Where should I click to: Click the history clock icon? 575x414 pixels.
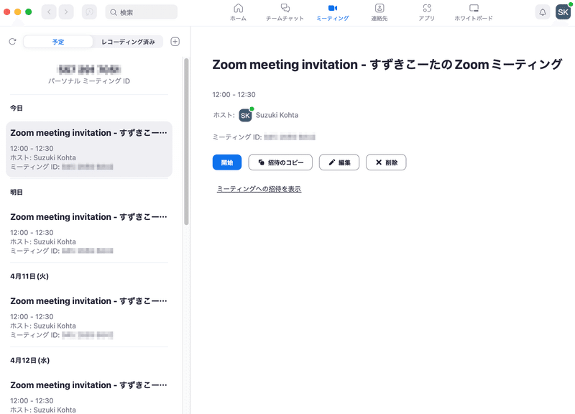tap(89, 12)
